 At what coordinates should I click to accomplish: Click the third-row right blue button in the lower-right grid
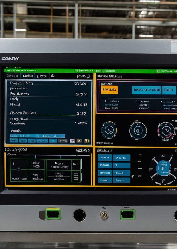point(121,173)
